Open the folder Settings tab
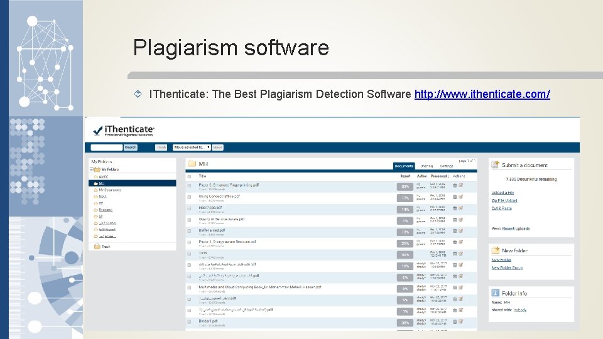The height and width of the screenshot is (339, 603). tap(447, 166)
